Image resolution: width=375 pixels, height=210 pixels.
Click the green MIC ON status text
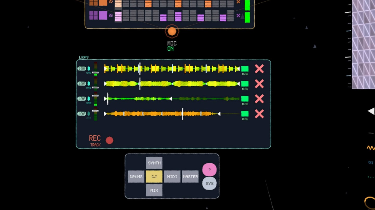tap(171, 49)
